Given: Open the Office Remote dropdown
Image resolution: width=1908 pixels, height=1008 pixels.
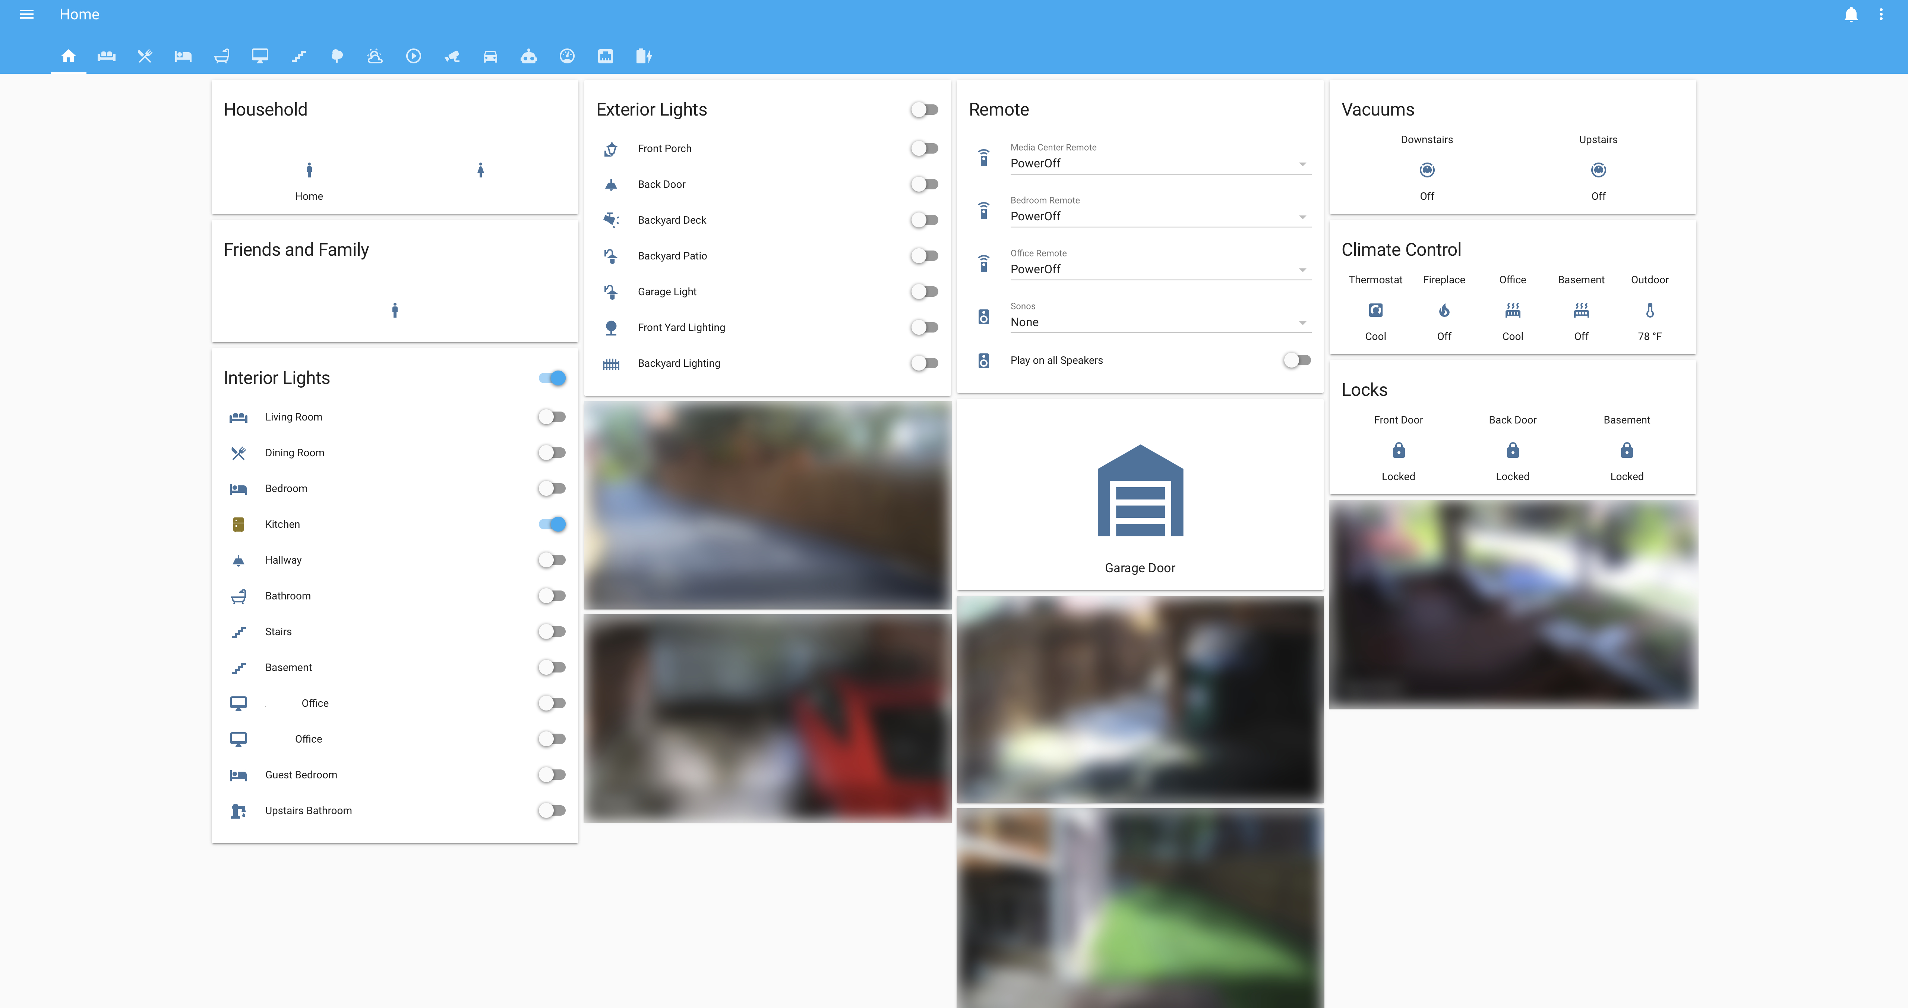Looking at the screenshot, I should [x=1160, y=269].
